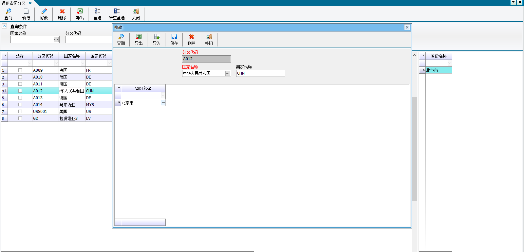524x252 pixels.
Task: Open lookup button for dialog 国家名称 field
Action: [x=228, y=73]
